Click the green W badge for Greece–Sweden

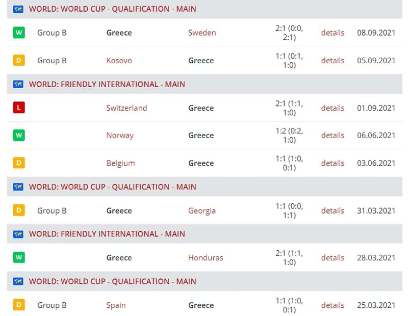coord(19,33)
